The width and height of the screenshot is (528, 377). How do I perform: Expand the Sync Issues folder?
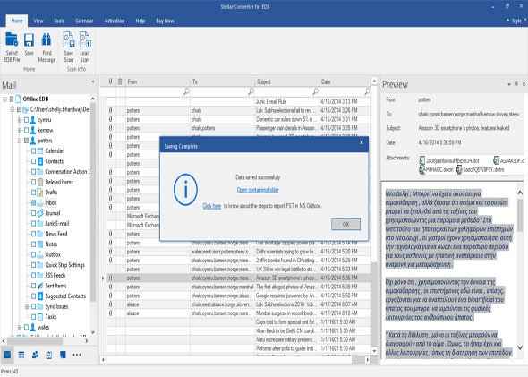pos(27,306)
